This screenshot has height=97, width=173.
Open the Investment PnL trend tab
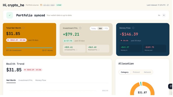[x=25, y=80]
